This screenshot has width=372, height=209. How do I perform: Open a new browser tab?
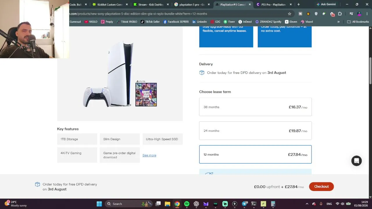tap(298, 4)
